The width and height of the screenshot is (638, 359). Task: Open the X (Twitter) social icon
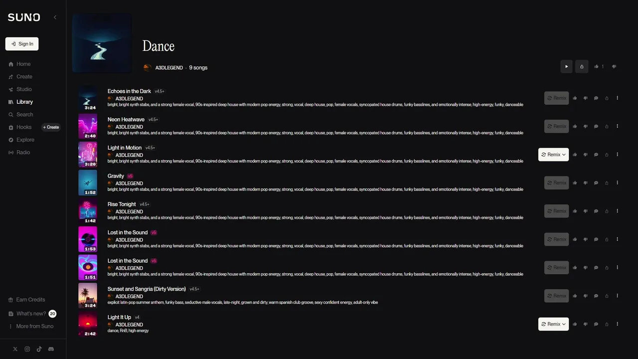tap(15, 349)
